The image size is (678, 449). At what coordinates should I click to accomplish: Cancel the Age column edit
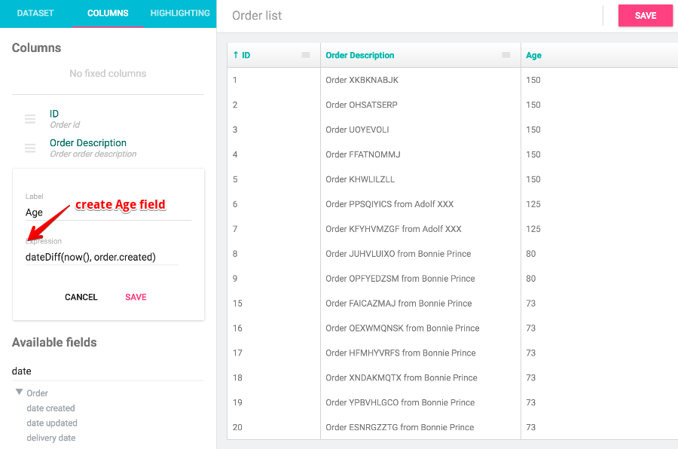[x=81, y=297]
